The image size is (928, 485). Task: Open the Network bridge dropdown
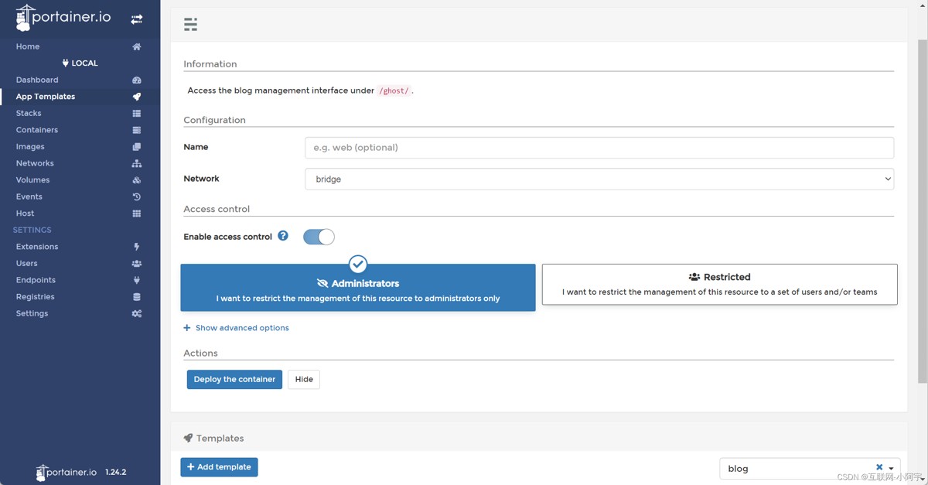(x=599, y=179)
